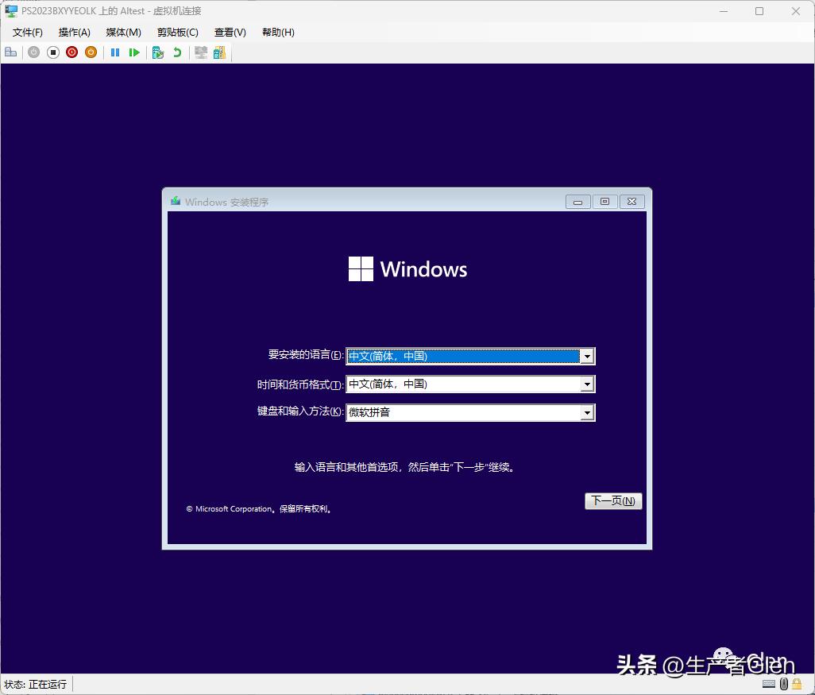815x695 pixels.
Task: Click the 状态: 正在运行 status text
Action: coord(35,685)
